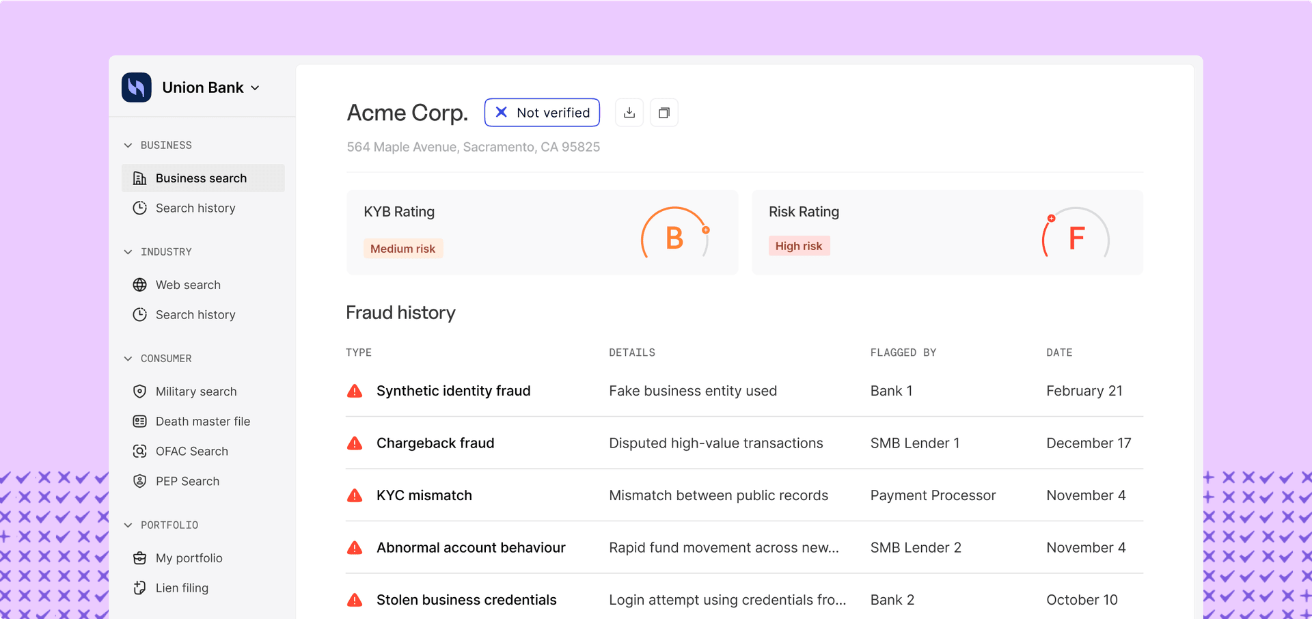
Task: Click the alert icon for Stolen business credentials
Action: pyautogui.click(x=355, y=599)
